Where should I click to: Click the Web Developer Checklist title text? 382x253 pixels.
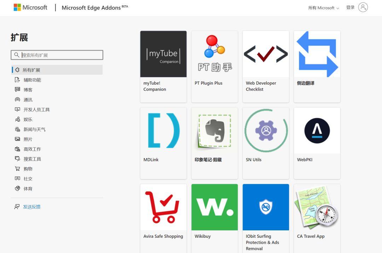[x=261, y=86]
